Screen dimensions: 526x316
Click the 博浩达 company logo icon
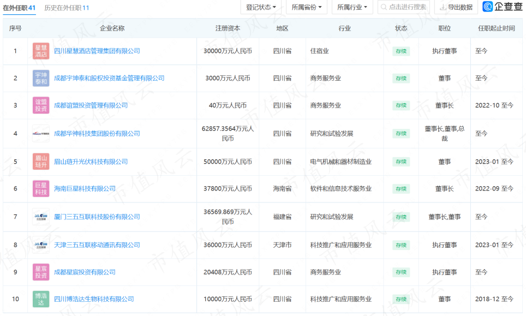coord(41,299)
